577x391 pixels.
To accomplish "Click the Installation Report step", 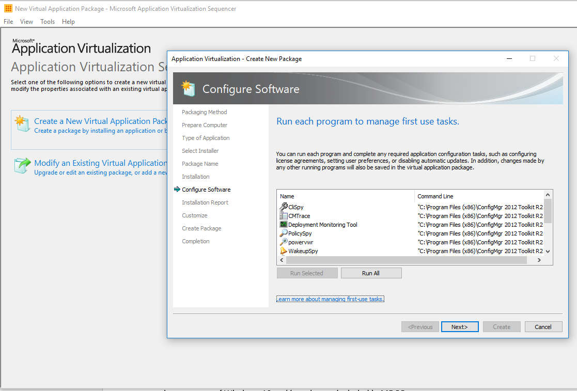I will 205,202.
